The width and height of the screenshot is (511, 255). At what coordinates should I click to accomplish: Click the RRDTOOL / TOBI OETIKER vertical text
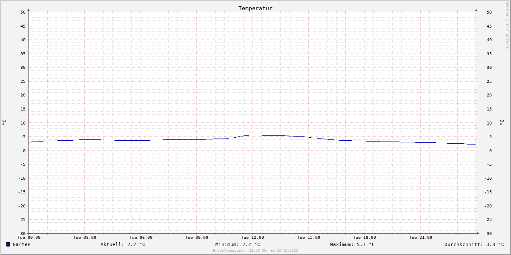click(x=507, y=25)
